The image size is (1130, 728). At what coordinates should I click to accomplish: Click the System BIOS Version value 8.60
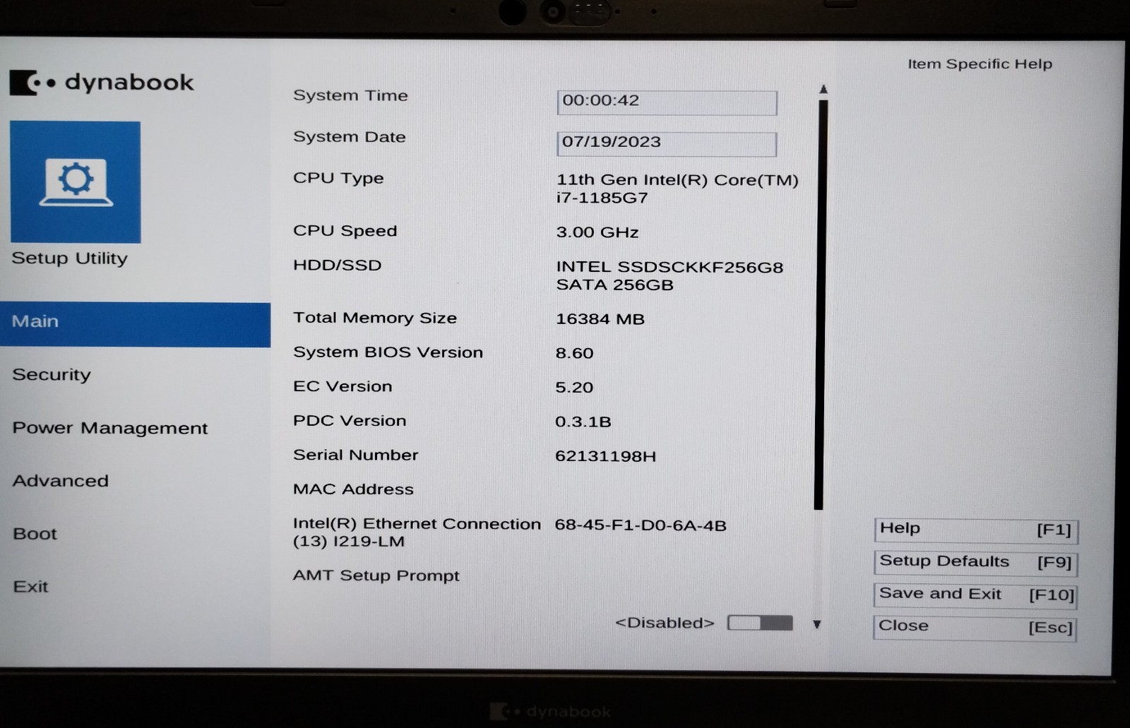[x=574, y=353]
